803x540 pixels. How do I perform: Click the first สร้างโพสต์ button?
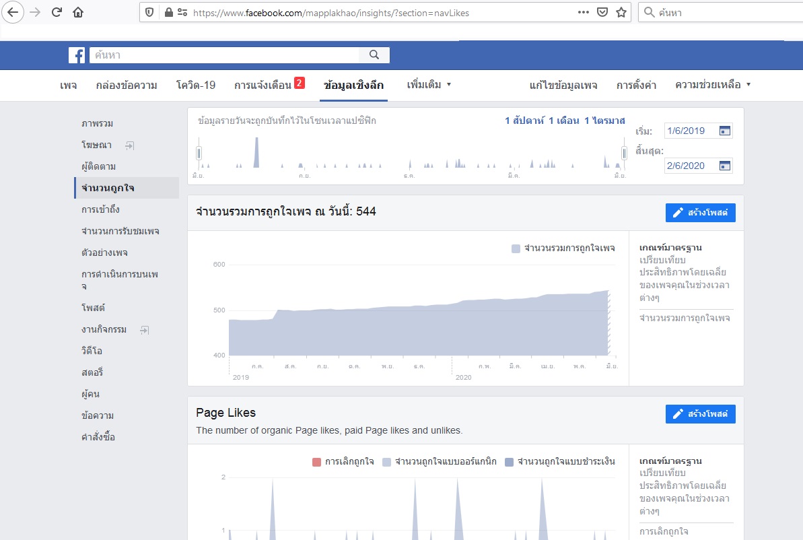[701, 213]
